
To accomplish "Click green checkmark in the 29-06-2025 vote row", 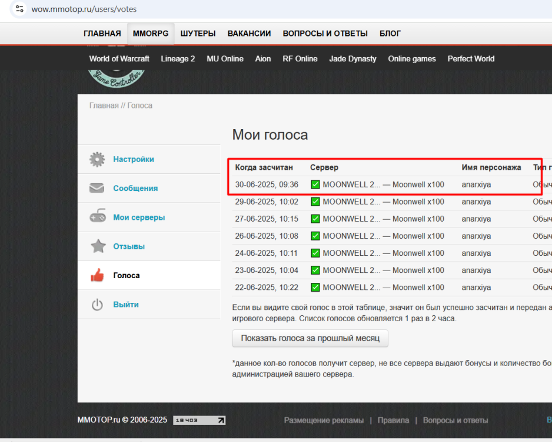I will click(x=315, y=202).
